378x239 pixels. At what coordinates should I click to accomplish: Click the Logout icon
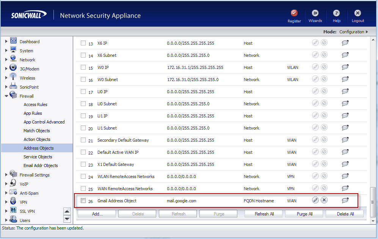point(358,13)
